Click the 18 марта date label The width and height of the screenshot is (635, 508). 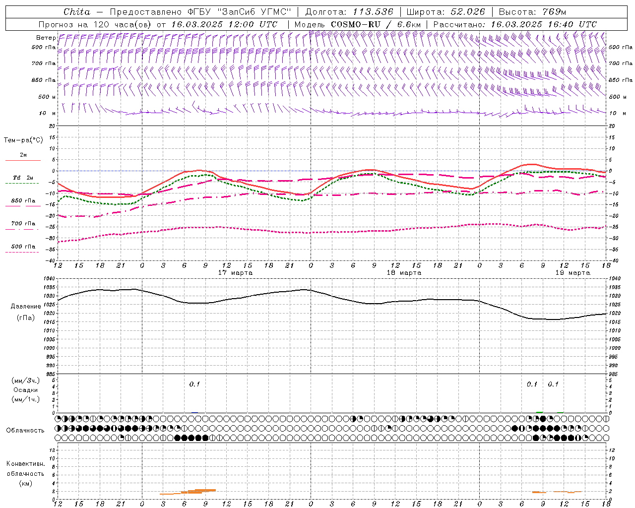click(404, 273)
